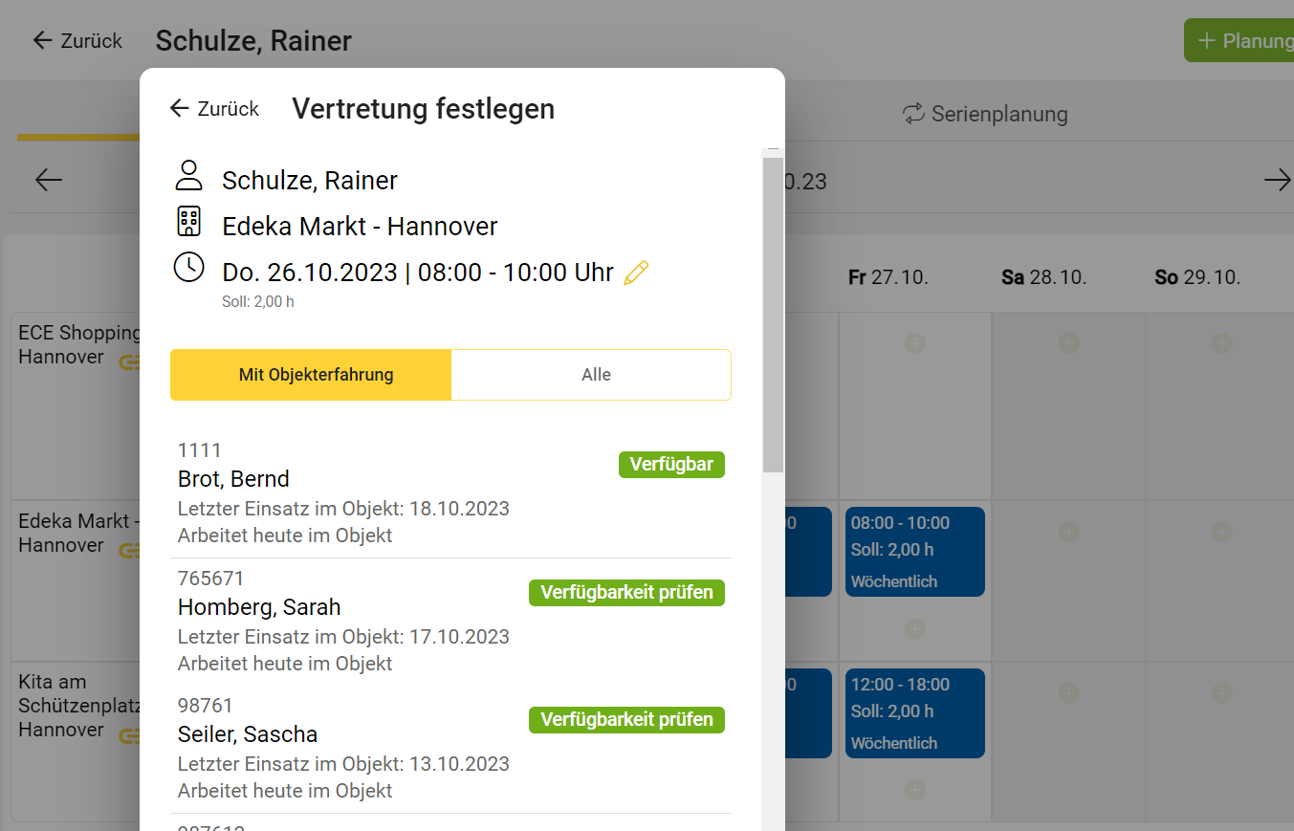
Task: Click the pencil icon to edit shift time
Action: pos(636,273)
